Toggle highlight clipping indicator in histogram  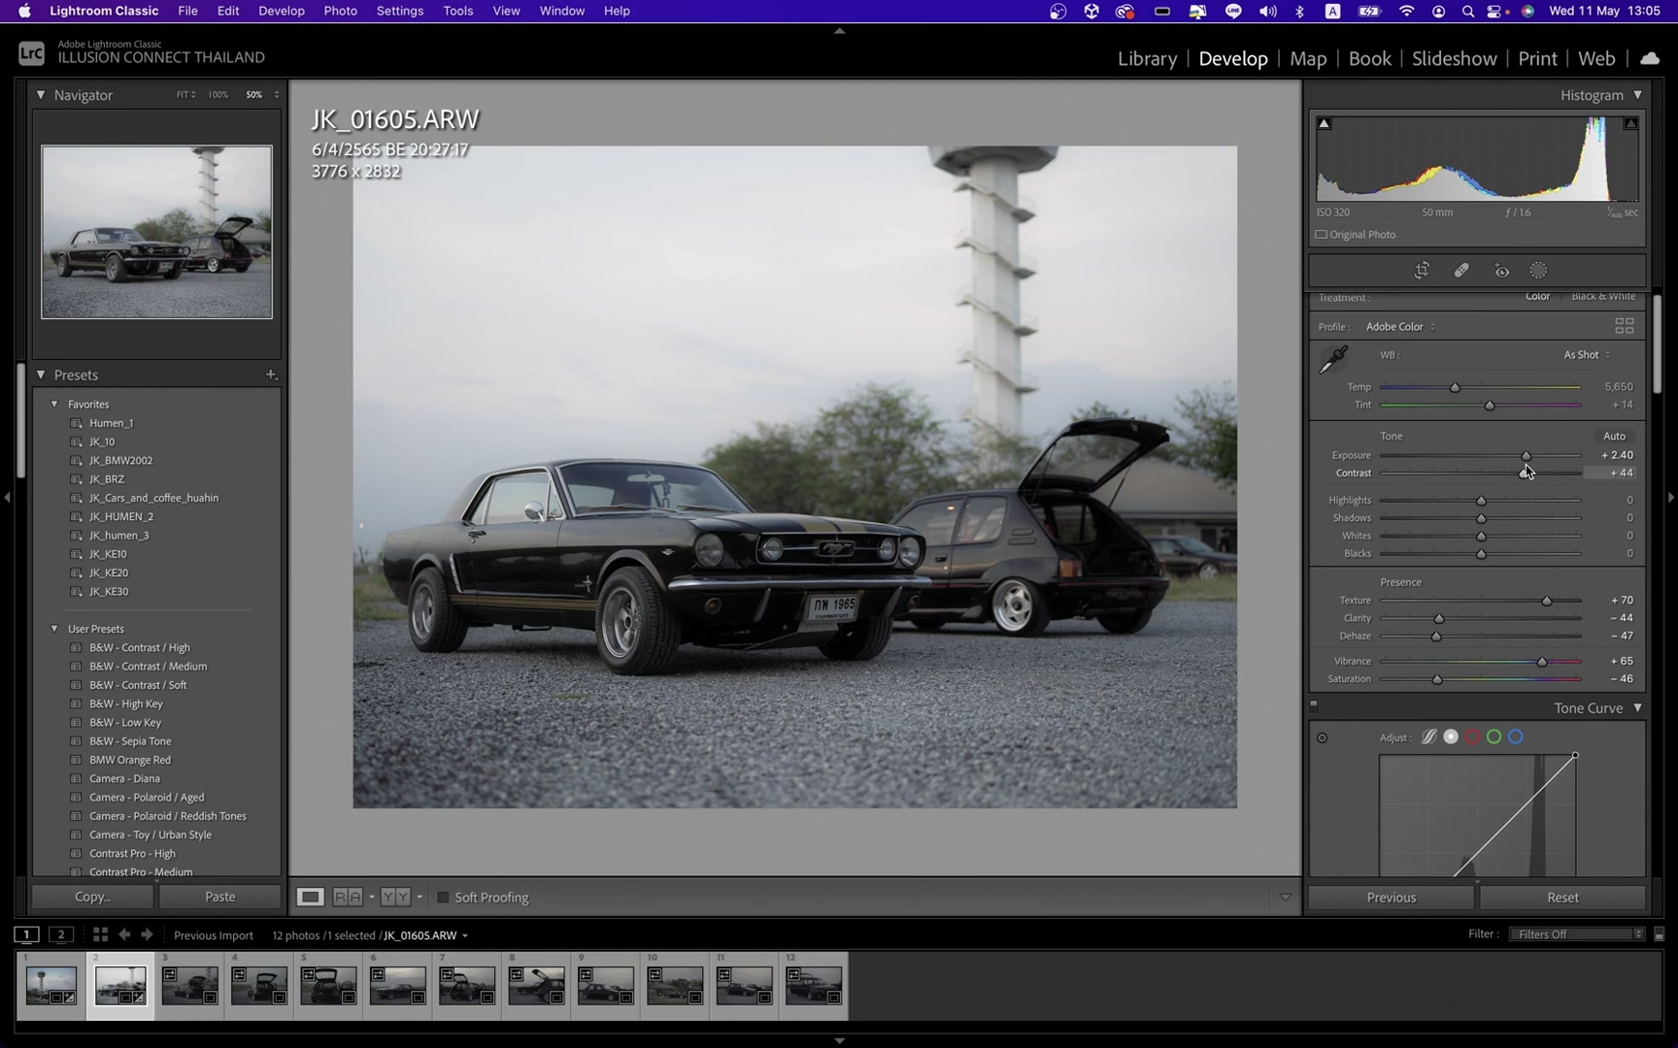[1630, 124]
